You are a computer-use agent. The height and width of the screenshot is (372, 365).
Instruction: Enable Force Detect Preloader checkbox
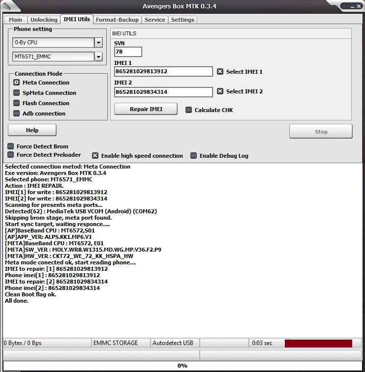point(10,155)
